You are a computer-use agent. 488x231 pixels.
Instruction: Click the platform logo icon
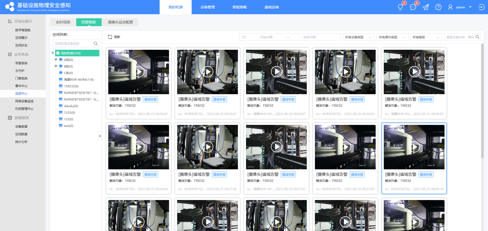click(10, 7)
